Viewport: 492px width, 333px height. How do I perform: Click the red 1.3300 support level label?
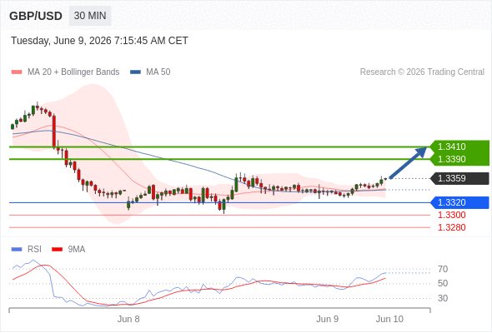pyautogui.click(x=452, y=216)
